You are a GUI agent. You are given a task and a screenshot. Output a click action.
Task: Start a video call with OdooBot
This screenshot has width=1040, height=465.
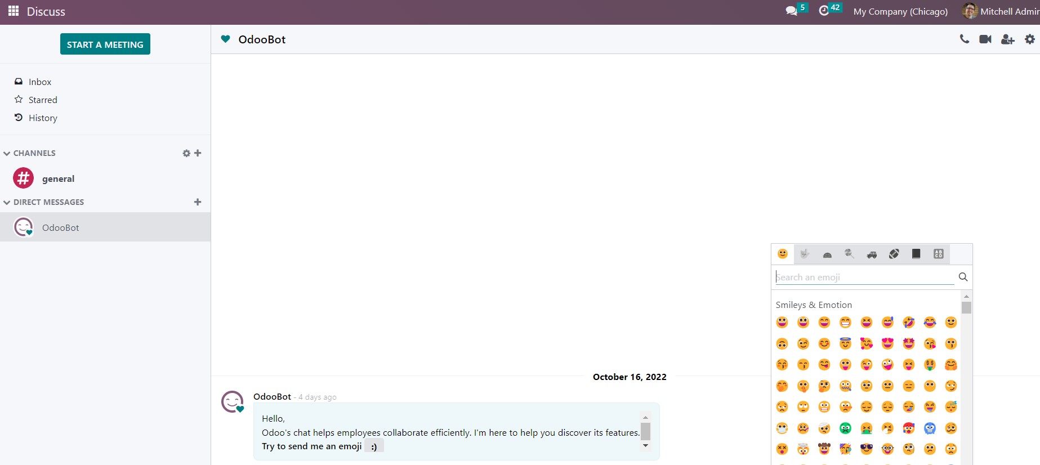(x=985, y=39)
